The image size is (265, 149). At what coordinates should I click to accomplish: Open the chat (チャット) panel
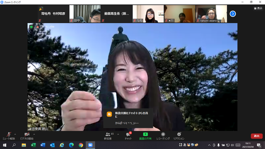coord(128,136)
